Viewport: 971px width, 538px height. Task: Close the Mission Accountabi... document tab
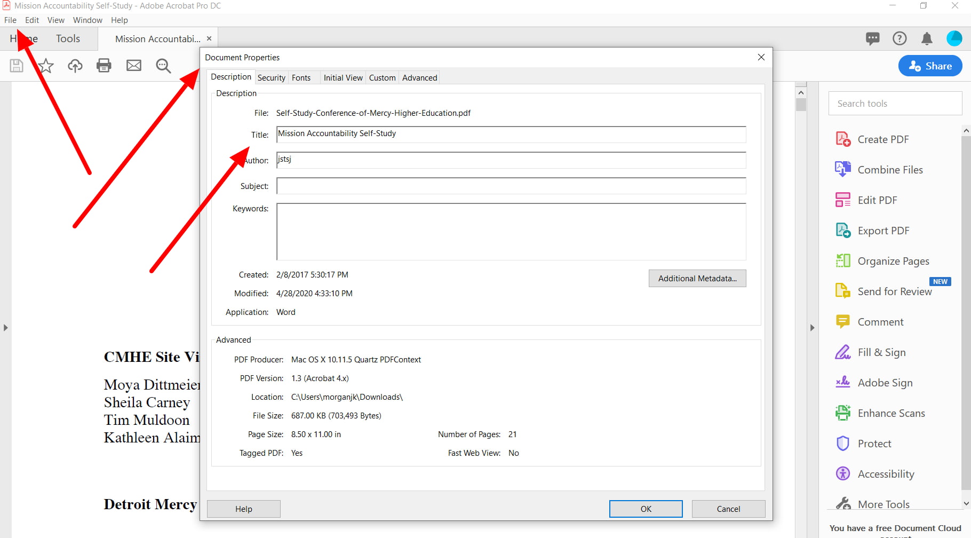tap(209, 38)
